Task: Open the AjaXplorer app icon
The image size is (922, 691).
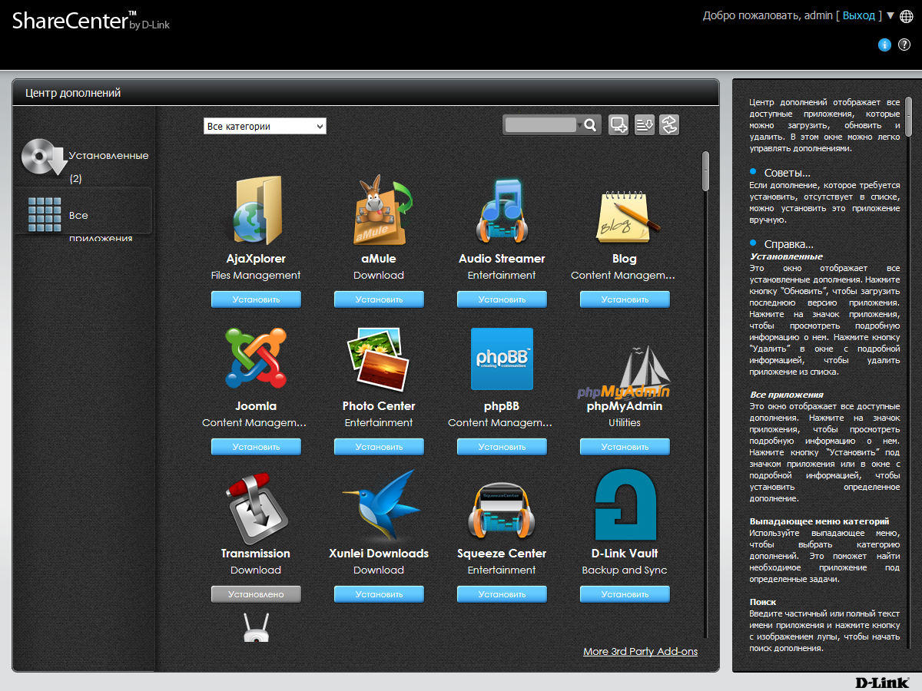Action: [256, 210]
